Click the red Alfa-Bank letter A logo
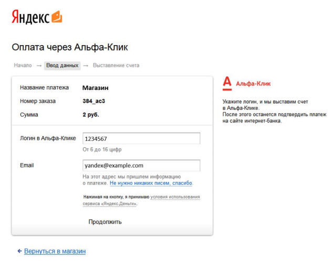Image resolution: width=332 pixels, height=264 pixels. click(x=227, y=84)
